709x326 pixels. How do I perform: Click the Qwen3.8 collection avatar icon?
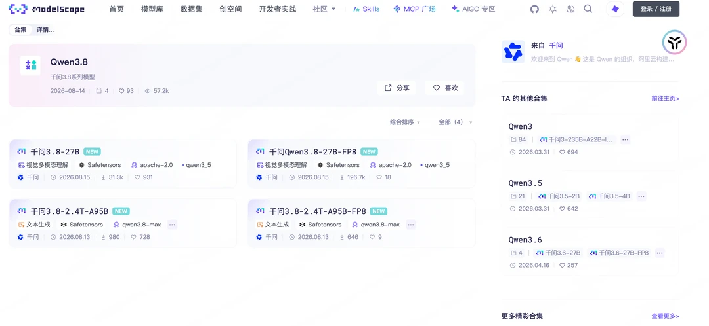click(31, 65)
